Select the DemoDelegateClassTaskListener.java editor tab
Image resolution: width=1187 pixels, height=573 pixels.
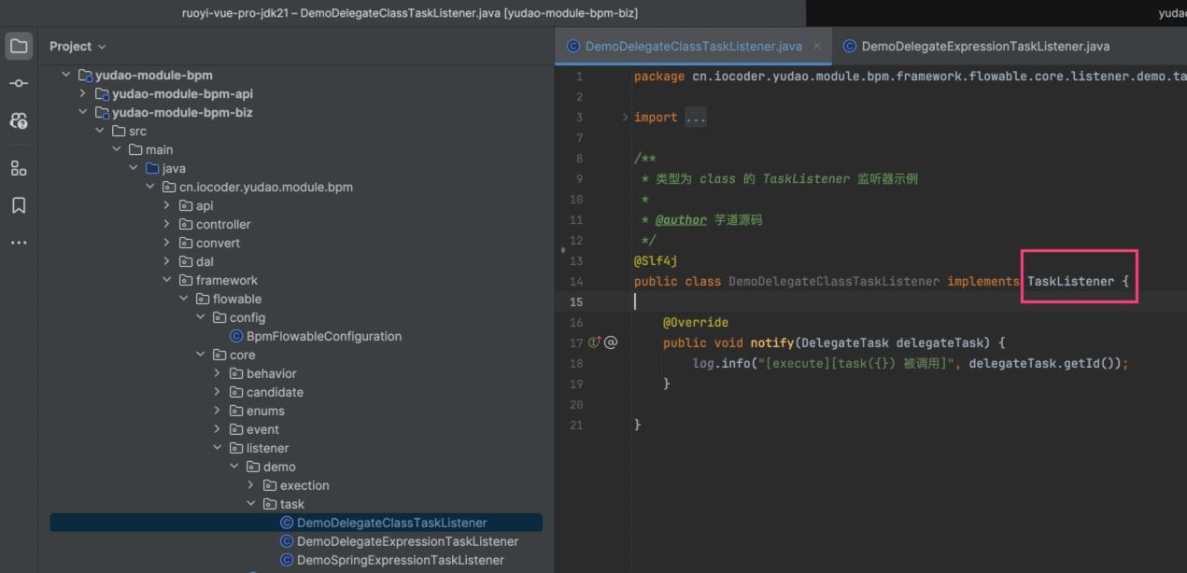click(x=693, y=46)
